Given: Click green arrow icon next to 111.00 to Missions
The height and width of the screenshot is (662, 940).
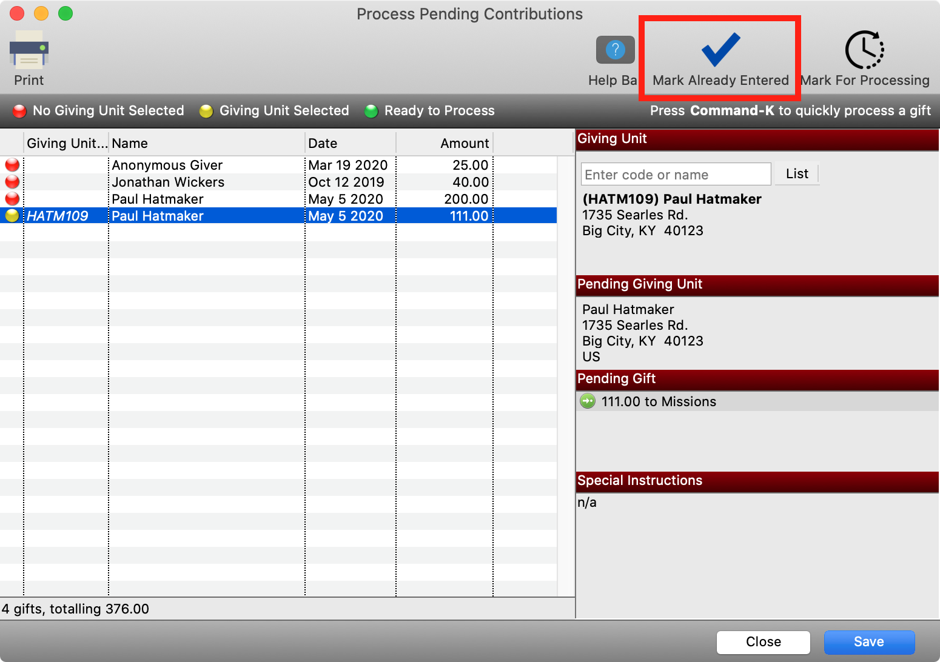Looking at the screenshot, I should pos(588,401).
